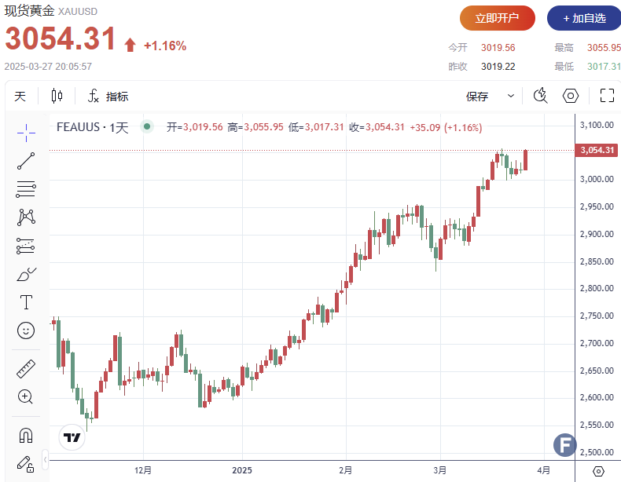Open chart settings hexagon icon
Image resolution: width=621 pixels, height=482 pixels.
coord(571,96)
